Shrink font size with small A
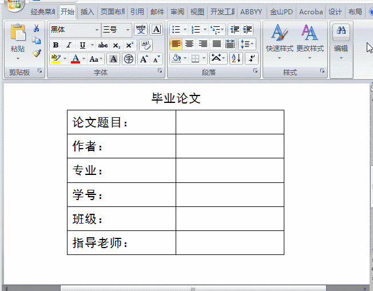Viewport: 373px width, 291px height. (x=157, y=59)
